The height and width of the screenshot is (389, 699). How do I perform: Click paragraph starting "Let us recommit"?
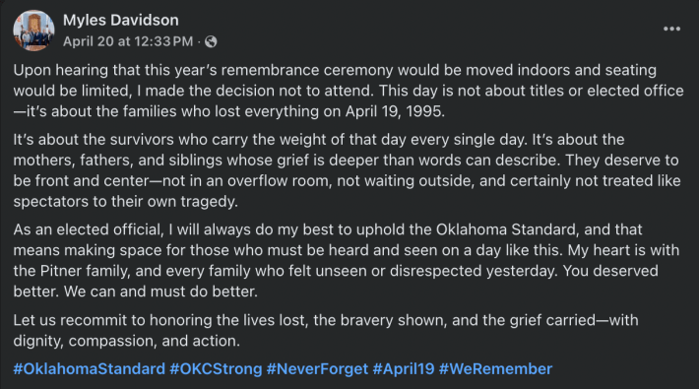tap(326, 331)
